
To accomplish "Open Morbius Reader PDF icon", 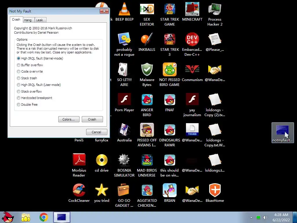I will point(79,165).
